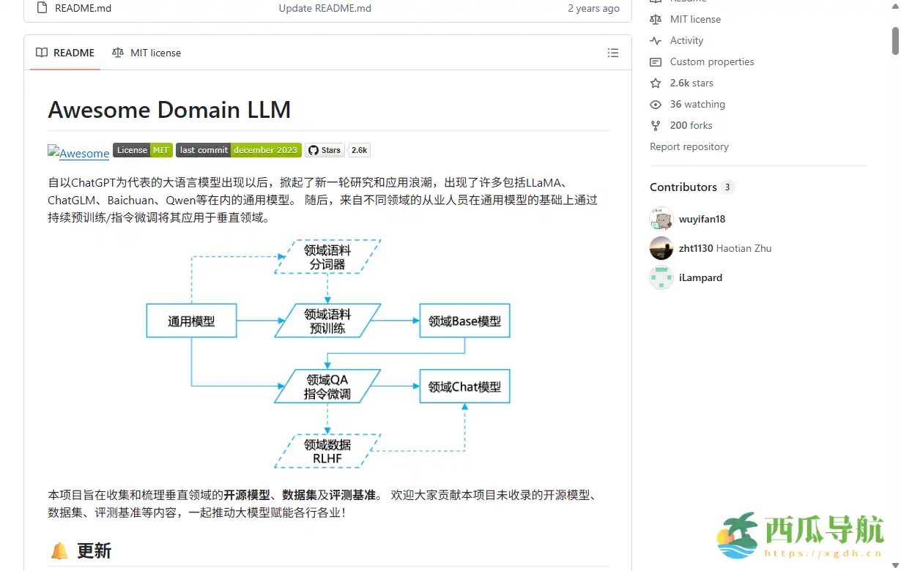Click the star icon next to 2.6k stars
Image resolution: width=901 pixels, height=571 pixels.
(655, 83)
